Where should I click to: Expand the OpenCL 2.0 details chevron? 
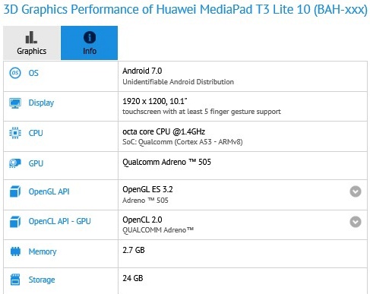coord(356,222)
